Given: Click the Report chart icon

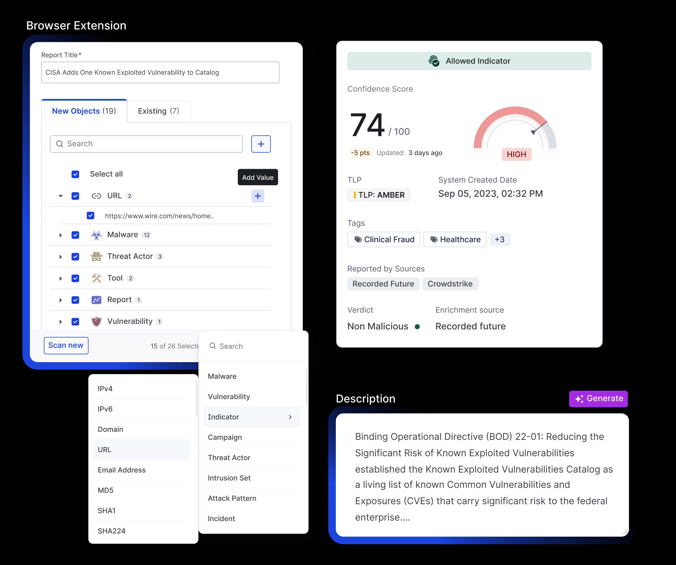Looking at the screenshot, I should [96, 300].
